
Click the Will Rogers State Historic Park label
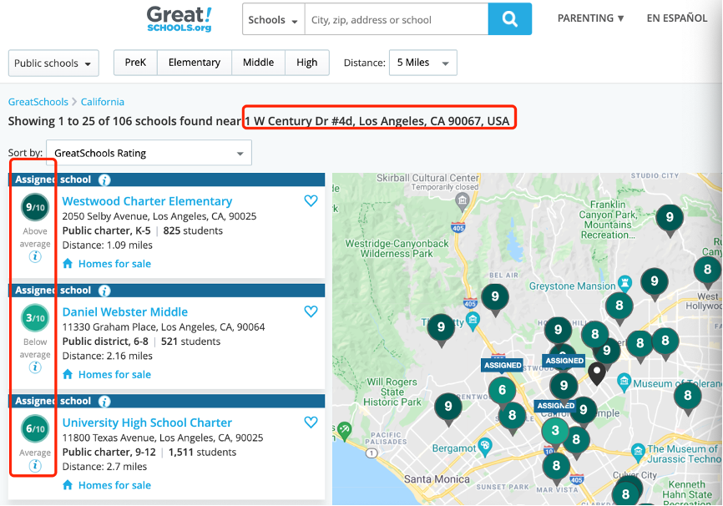coord(392,392)
